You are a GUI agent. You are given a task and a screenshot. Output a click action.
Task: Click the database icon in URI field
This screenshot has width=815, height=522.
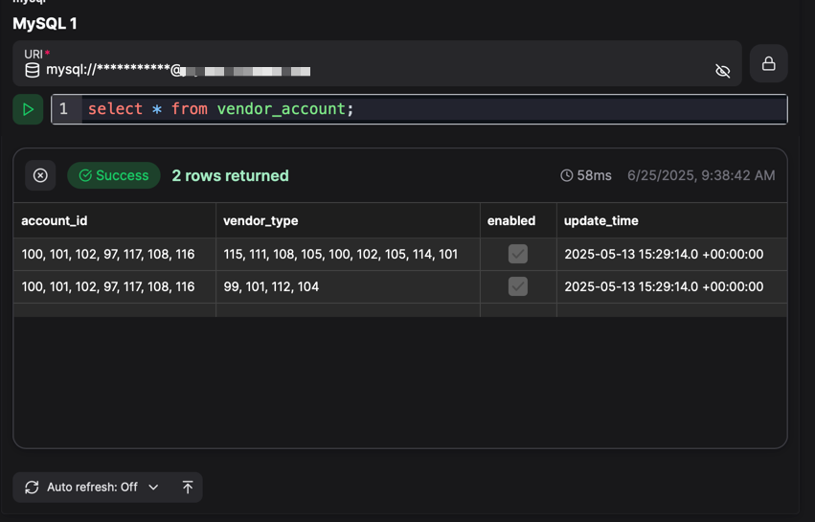pos(33,71)
